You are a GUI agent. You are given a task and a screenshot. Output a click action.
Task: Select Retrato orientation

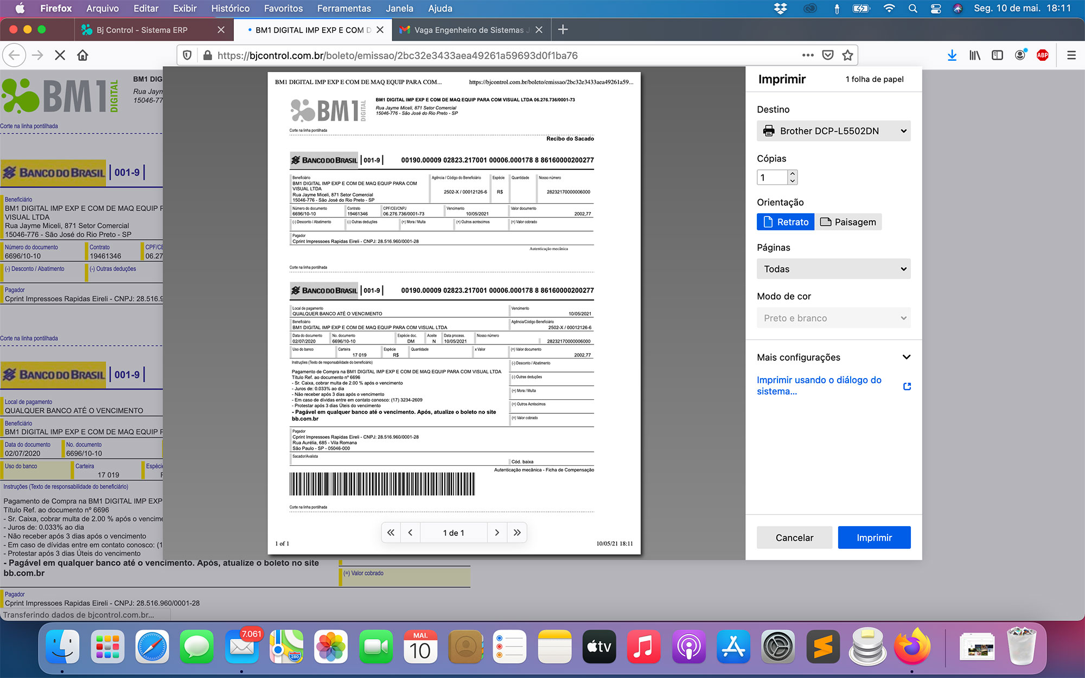click(x=786, y=222)
